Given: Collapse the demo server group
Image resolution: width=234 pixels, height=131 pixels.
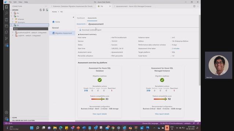Looking at the screenshot, I should (12, 29).
